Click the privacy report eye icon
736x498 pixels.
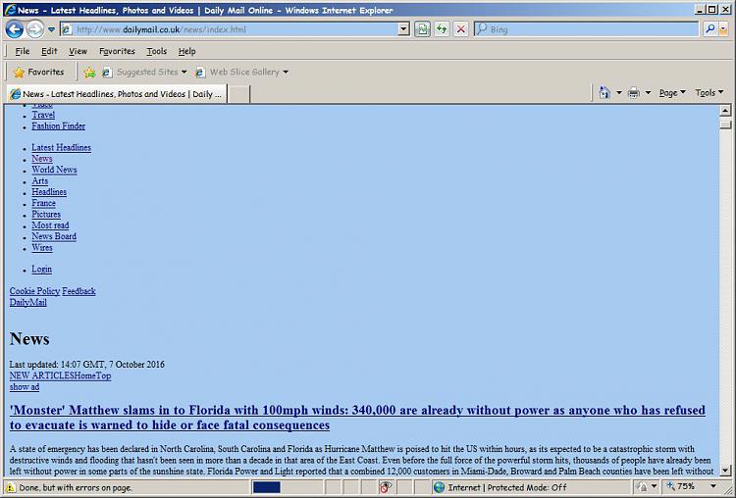[x=386, y=487]
